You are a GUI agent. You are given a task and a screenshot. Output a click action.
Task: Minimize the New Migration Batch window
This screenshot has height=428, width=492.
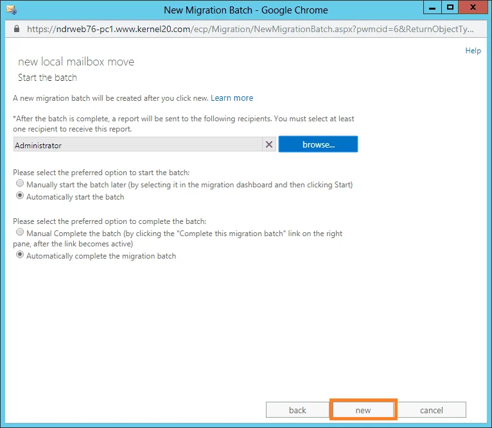click(x=432, y=8)
